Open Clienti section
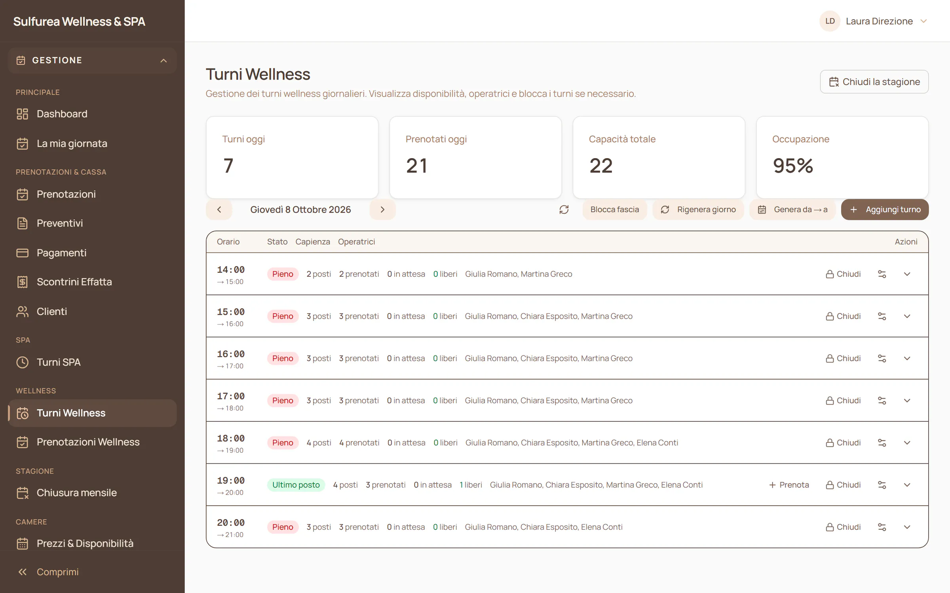950x593 pixels. [92, 312]
